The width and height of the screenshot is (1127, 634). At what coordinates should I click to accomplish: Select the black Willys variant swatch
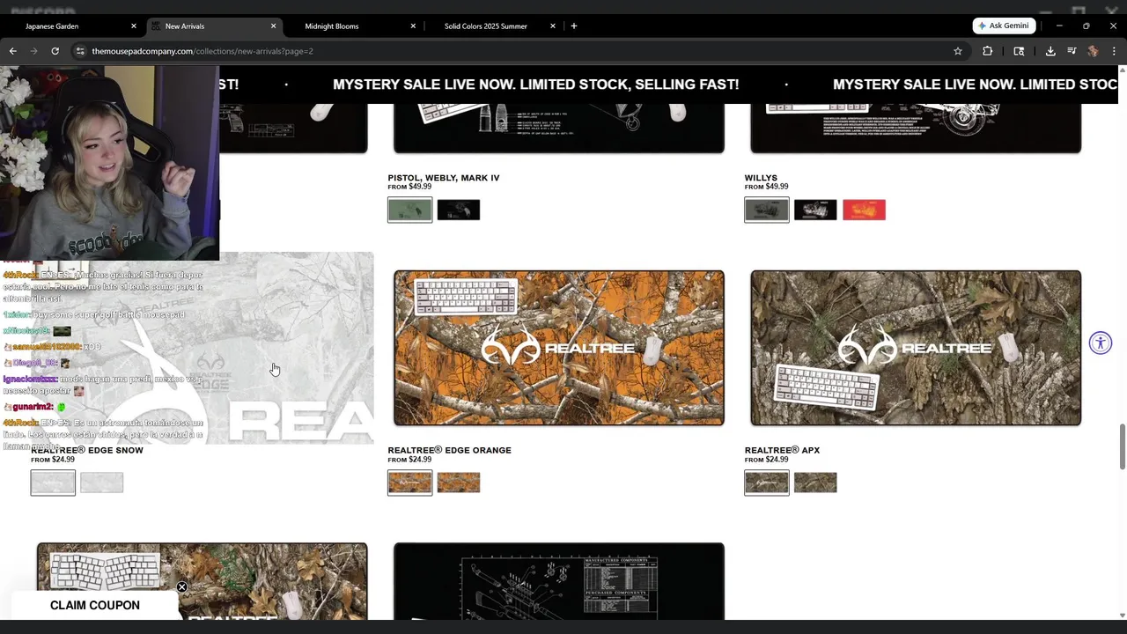tap(815, 210)
